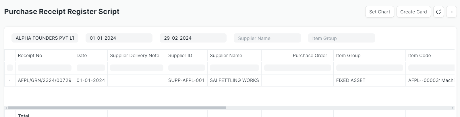Click the Receipt No column filter box

[45, 68]
